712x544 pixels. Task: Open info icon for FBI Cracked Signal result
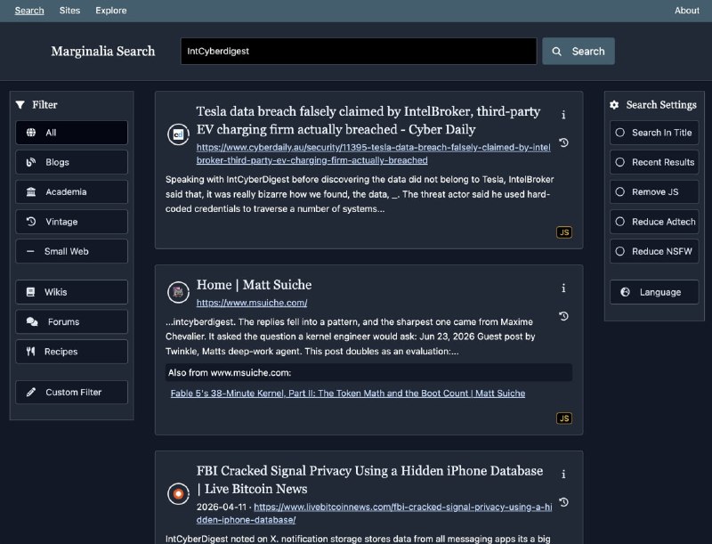click(x=563, y=474)
